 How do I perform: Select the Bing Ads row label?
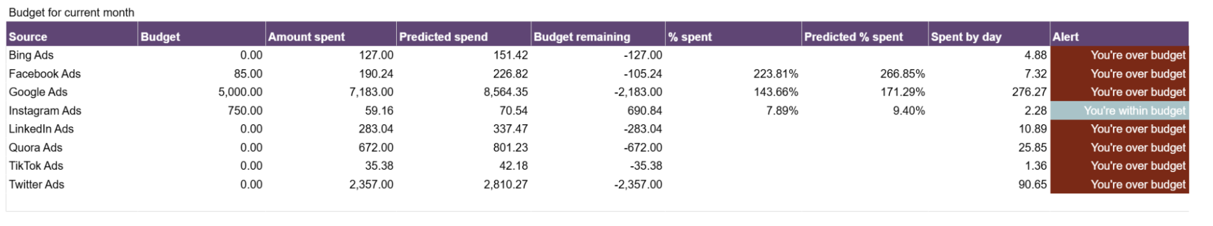31,55
